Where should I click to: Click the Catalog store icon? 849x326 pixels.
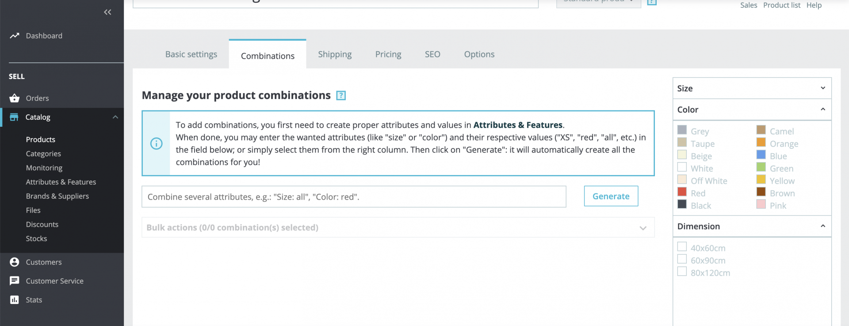[14, 117]
